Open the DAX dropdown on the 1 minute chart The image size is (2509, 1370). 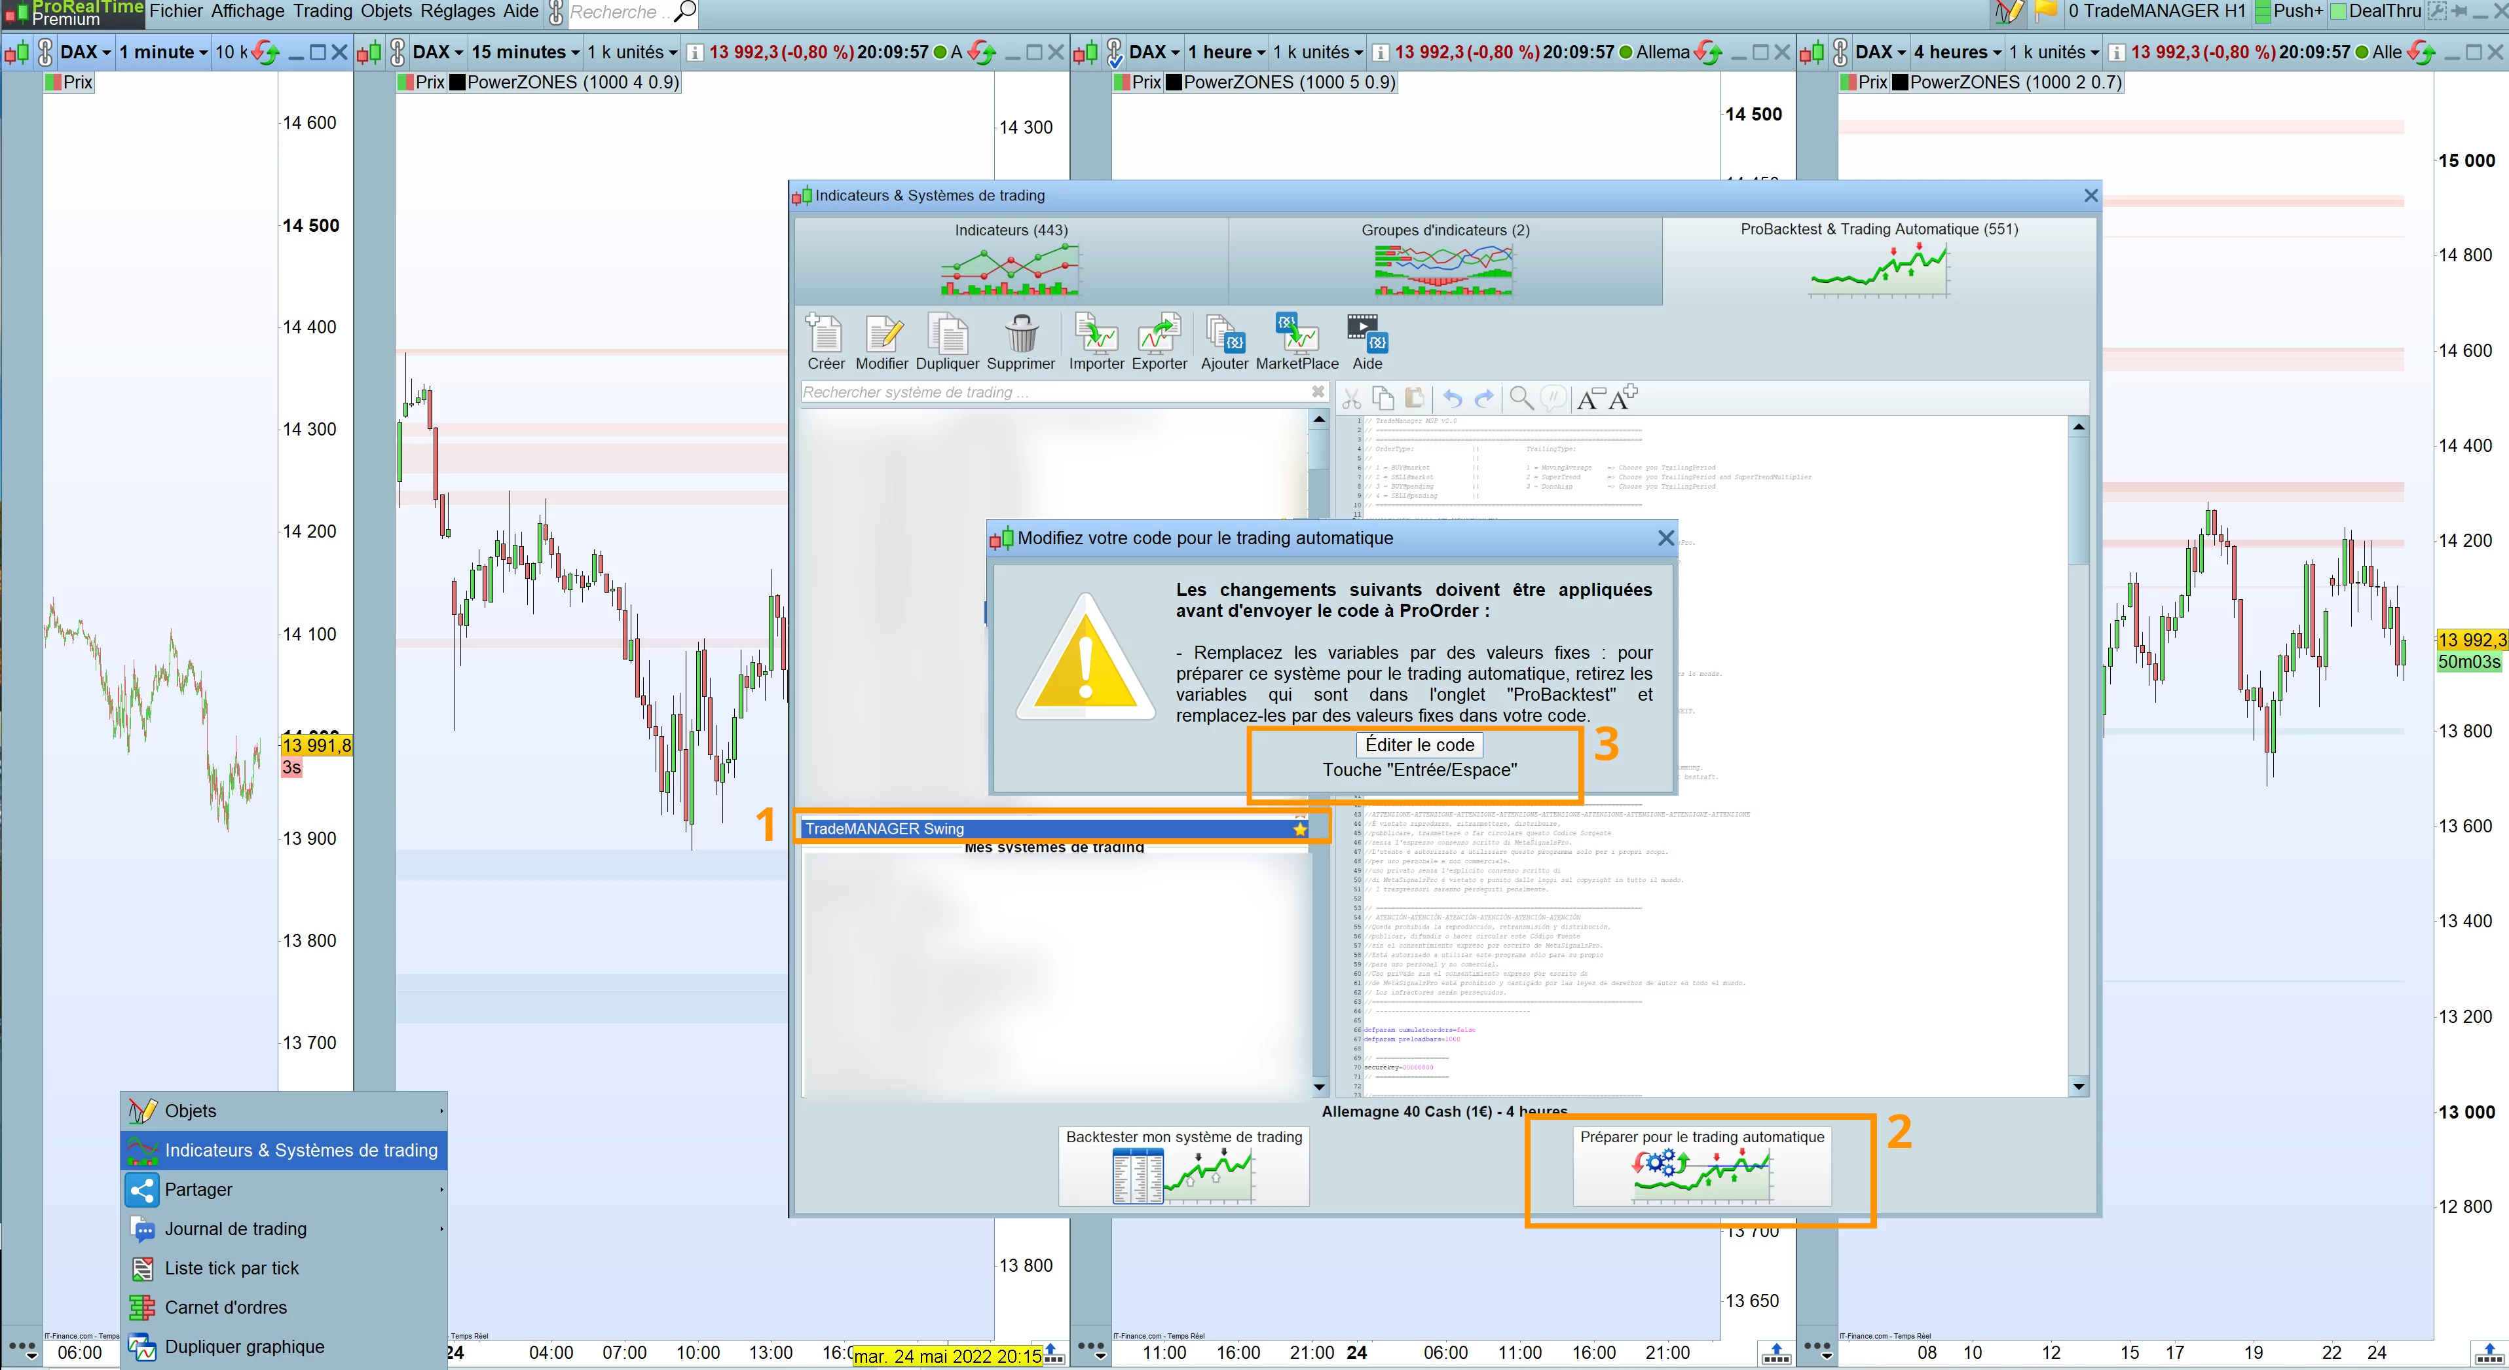pyautogui.click(x=86, y=52)
